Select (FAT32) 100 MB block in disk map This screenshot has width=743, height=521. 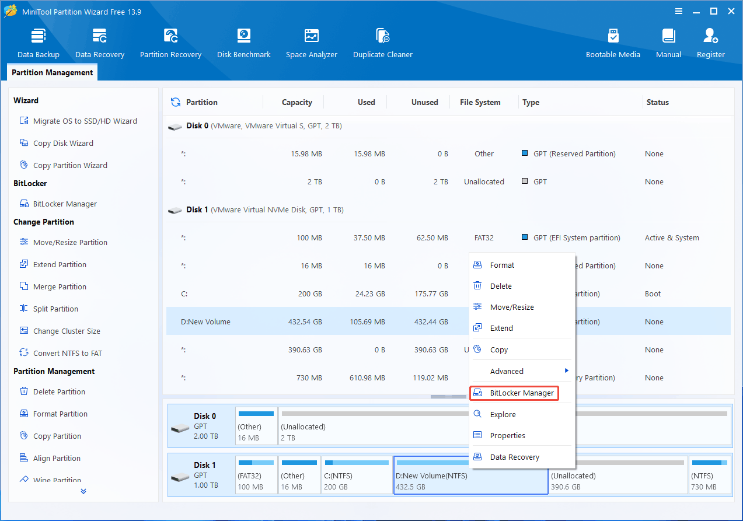point(256,475)
